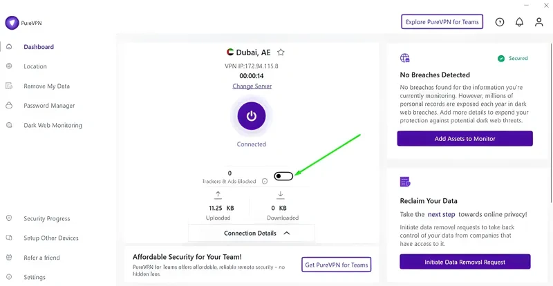
Task: Click the Password Manager lock icon
Action: click(9, 106)
